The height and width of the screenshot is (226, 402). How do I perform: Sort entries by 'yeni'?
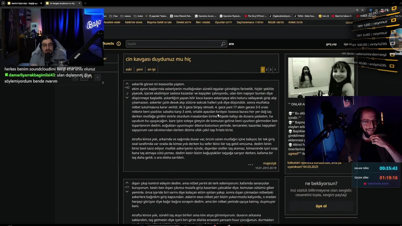pos(139,69)
